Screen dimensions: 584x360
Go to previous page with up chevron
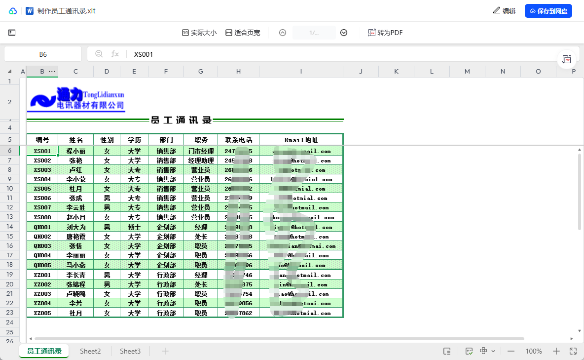tap(283, 33)
